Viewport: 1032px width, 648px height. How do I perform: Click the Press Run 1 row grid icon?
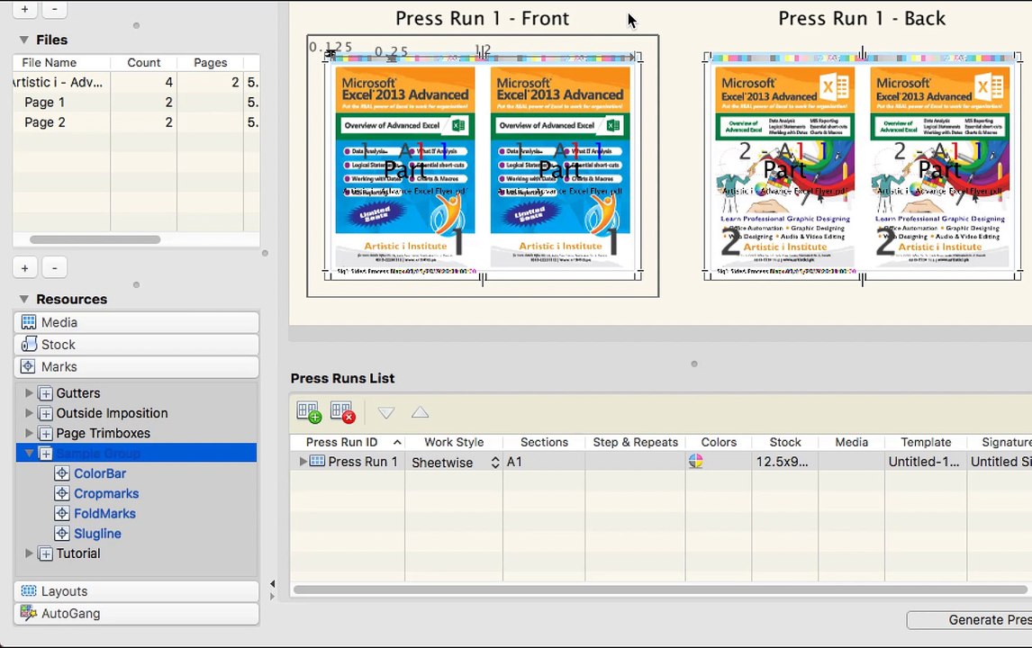pos(317,461)
